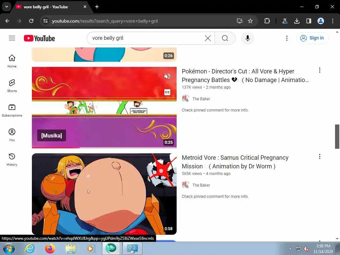This screenshot has width=340, height=255.
Task: Click the YouTube logo to go home
Action: [39, 39]
